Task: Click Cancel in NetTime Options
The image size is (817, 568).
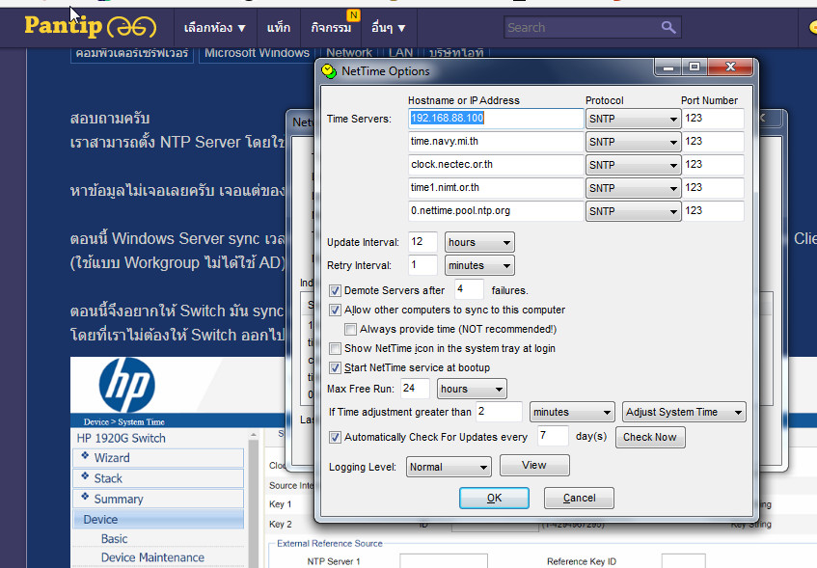Action: click(x=579, y=499)
